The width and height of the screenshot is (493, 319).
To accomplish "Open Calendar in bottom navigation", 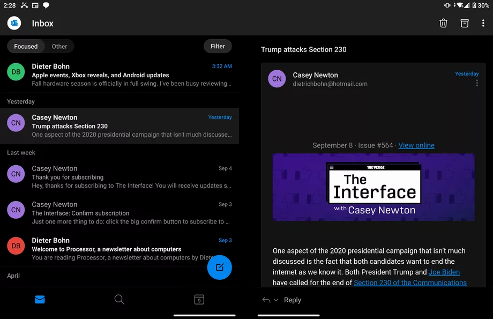I will 199,300.
